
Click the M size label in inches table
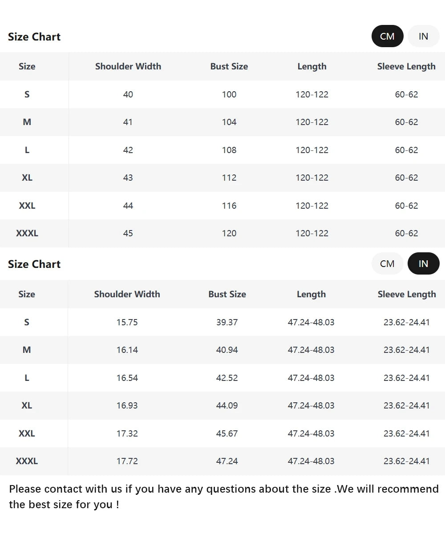coord(27,350)
